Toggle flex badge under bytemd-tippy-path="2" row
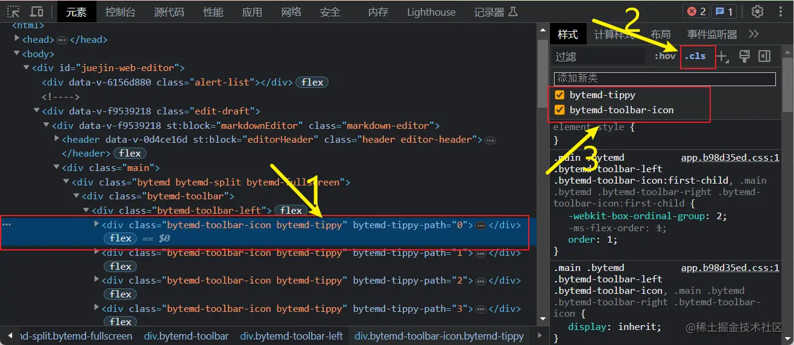The width and height of the screenshot is (794, 345). [121, 294]
